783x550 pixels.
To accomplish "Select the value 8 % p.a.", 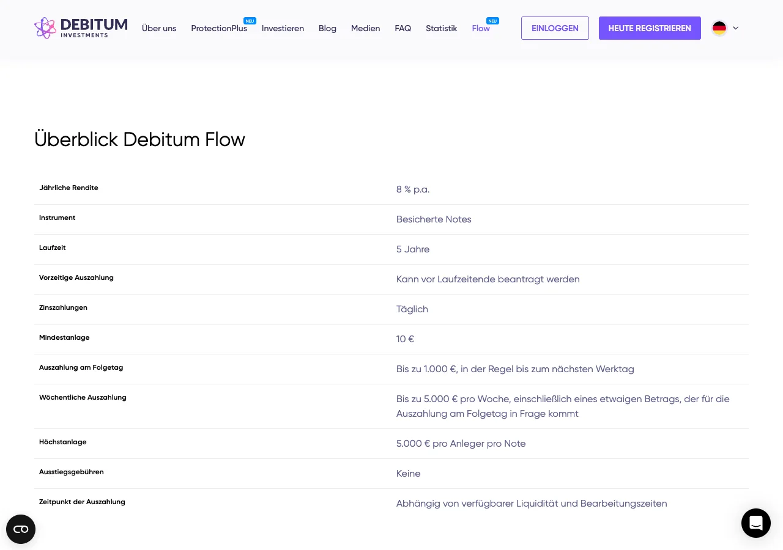I will point(413,189).
